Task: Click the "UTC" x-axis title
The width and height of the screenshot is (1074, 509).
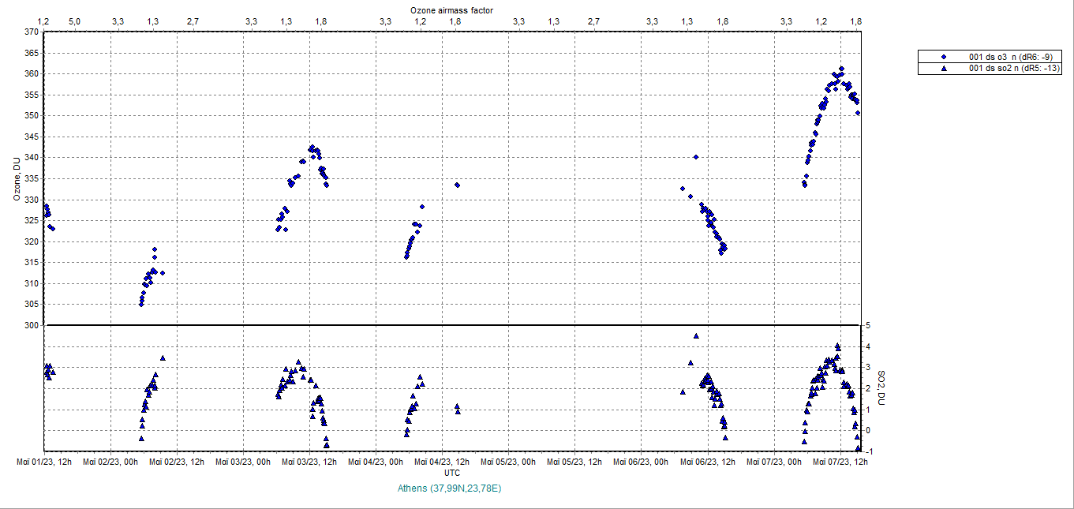Action: (x=452, y=473)
